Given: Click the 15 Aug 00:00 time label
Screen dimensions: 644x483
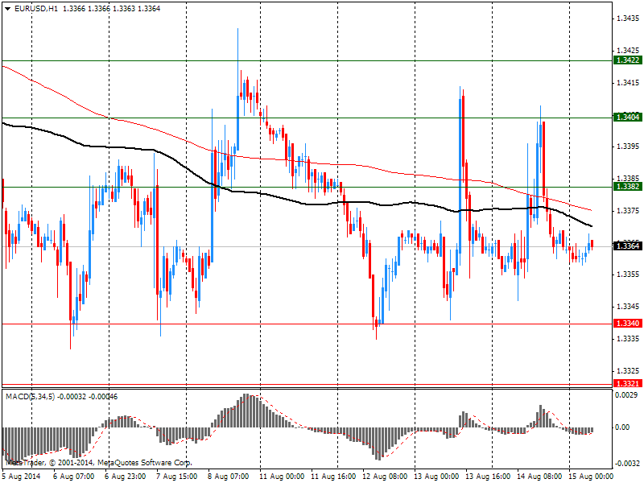Looking at the screenshot, I should point(591,477).
